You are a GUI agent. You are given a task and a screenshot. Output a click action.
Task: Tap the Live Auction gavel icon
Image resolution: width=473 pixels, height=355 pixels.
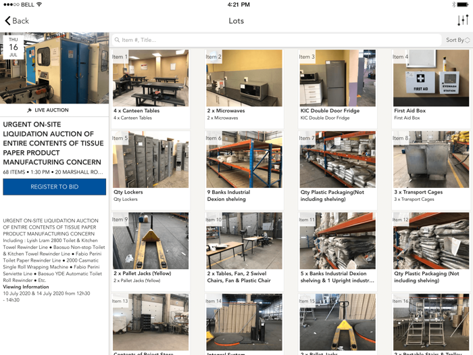point(29,110)
